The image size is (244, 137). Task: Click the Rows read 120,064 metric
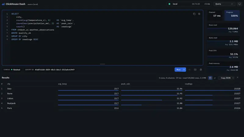(x=223, y=28)
